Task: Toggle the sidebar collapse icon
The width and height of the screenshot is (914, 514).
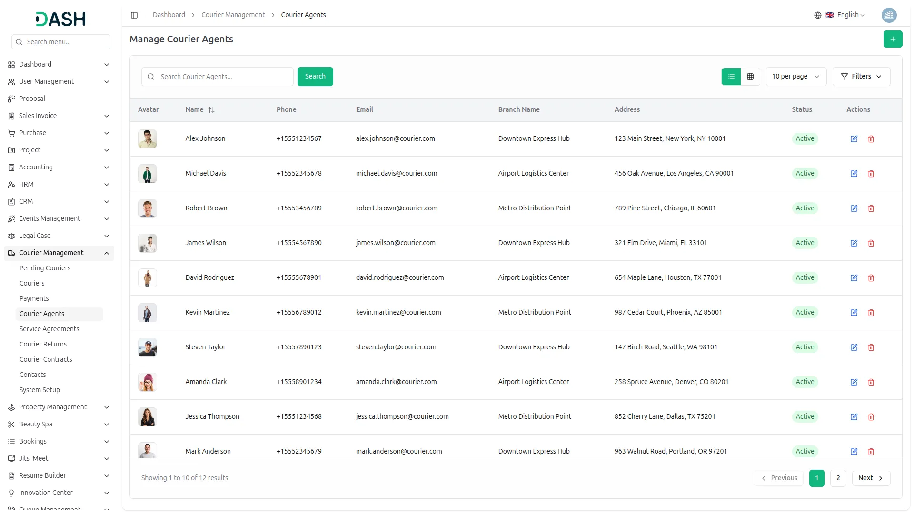Action: (134, 15)
